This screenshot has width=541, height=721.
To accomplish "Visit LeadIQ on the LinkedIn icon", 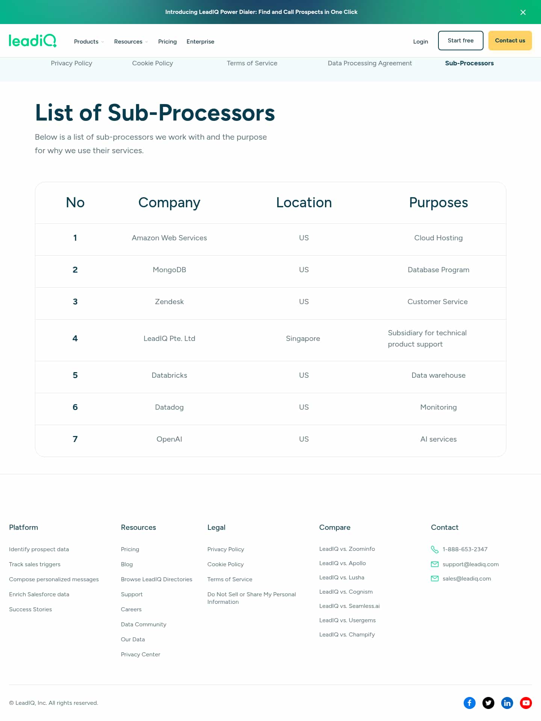I will (x=507, y=703).
